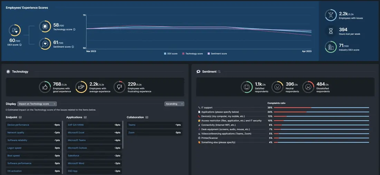Toggle Sentiment score legend entry

(x=217, y=54)
